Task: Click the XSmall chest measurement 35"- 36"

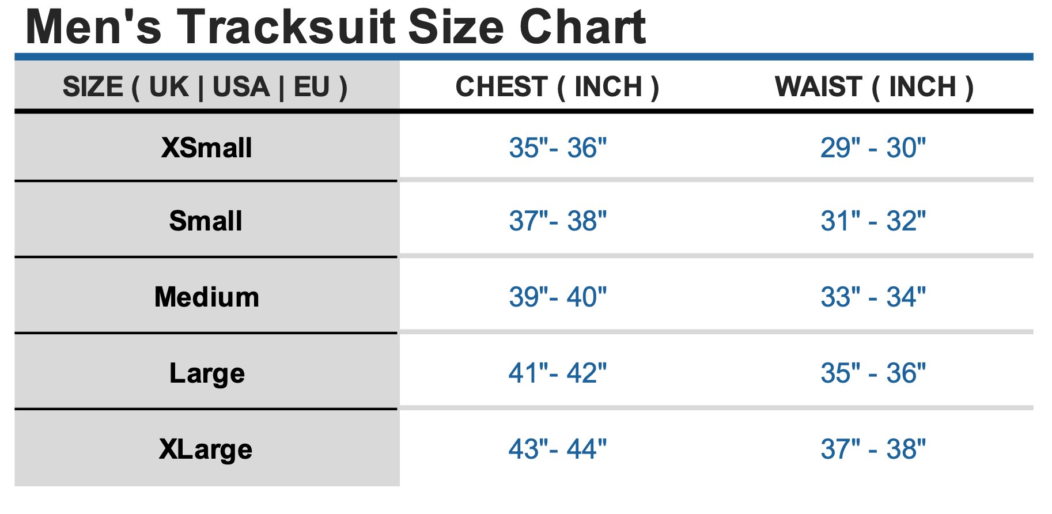Action: [x=557, y=148]
